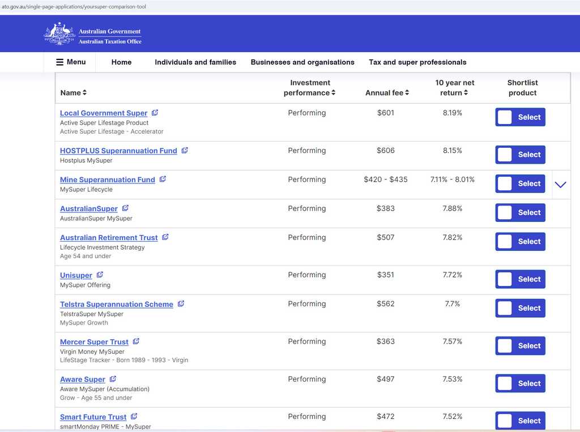Sort the table by Annual fee
This screenshot has height=432, width=580.
(x=387, y=93)
